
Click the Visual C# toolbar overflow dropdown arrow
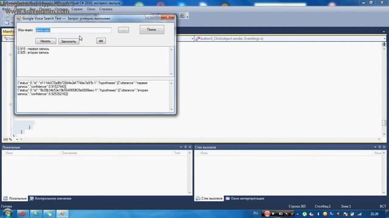point(187,16)
